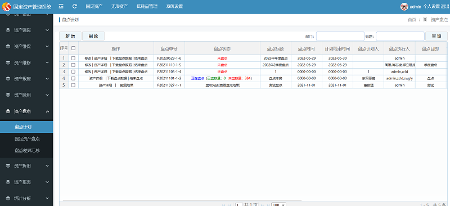Screen dimensions: 450x206
Task: Click into the 标题 search field
Action: pyautogui.click(x=400, y=36)
